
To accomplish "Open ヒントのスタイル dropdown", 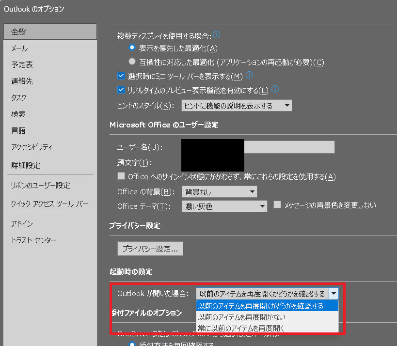I will (237, 106).
